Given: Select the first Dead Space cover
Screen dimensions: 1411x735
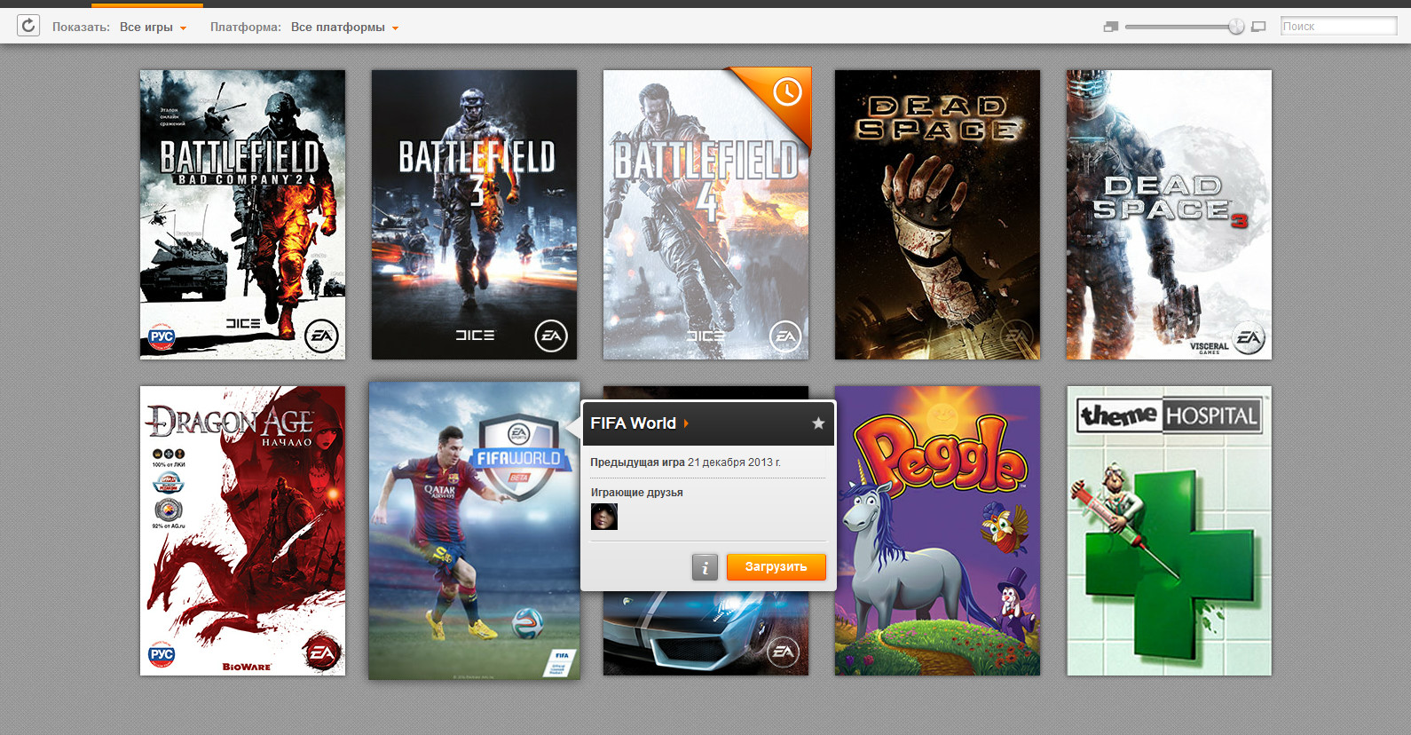Looking at the screenshot, I should tap(937, 215).
